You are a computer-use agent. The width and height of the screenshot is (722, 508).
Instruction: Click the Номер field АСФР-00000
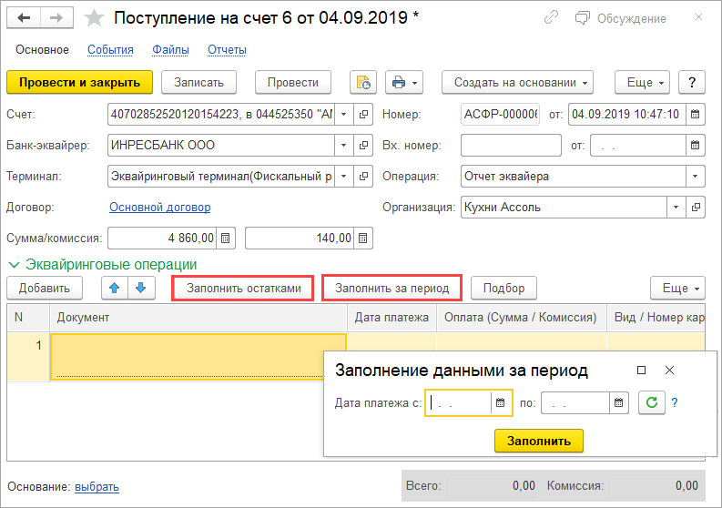(500, 114)
